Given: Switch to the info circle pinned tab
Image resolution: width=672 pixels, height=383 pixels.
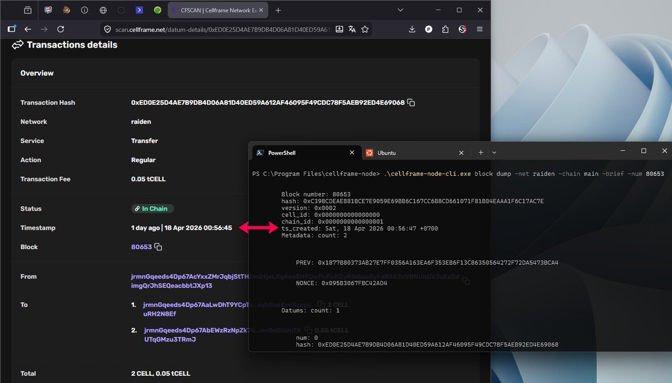Looking at the screenshot, I should click(x=85, y=10).
